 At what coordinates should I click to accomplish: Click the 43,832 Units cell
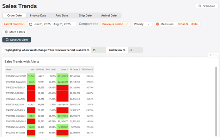click(x=31, y=104)
